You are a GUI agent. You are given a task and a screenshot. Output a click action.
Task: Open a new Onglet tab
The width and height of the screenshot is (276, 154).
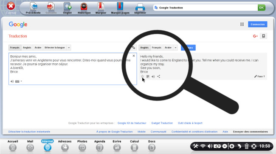point(67,8)
